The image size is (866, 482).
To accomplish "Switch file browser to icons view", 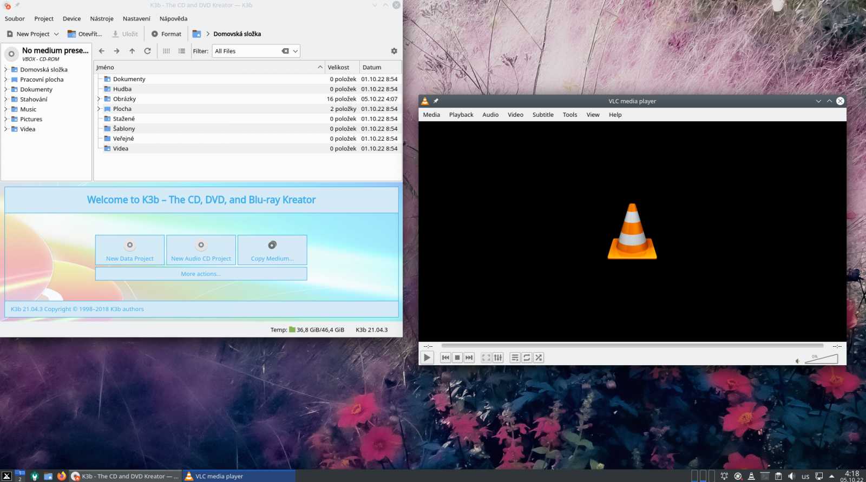I will click(x=166, y=51).
